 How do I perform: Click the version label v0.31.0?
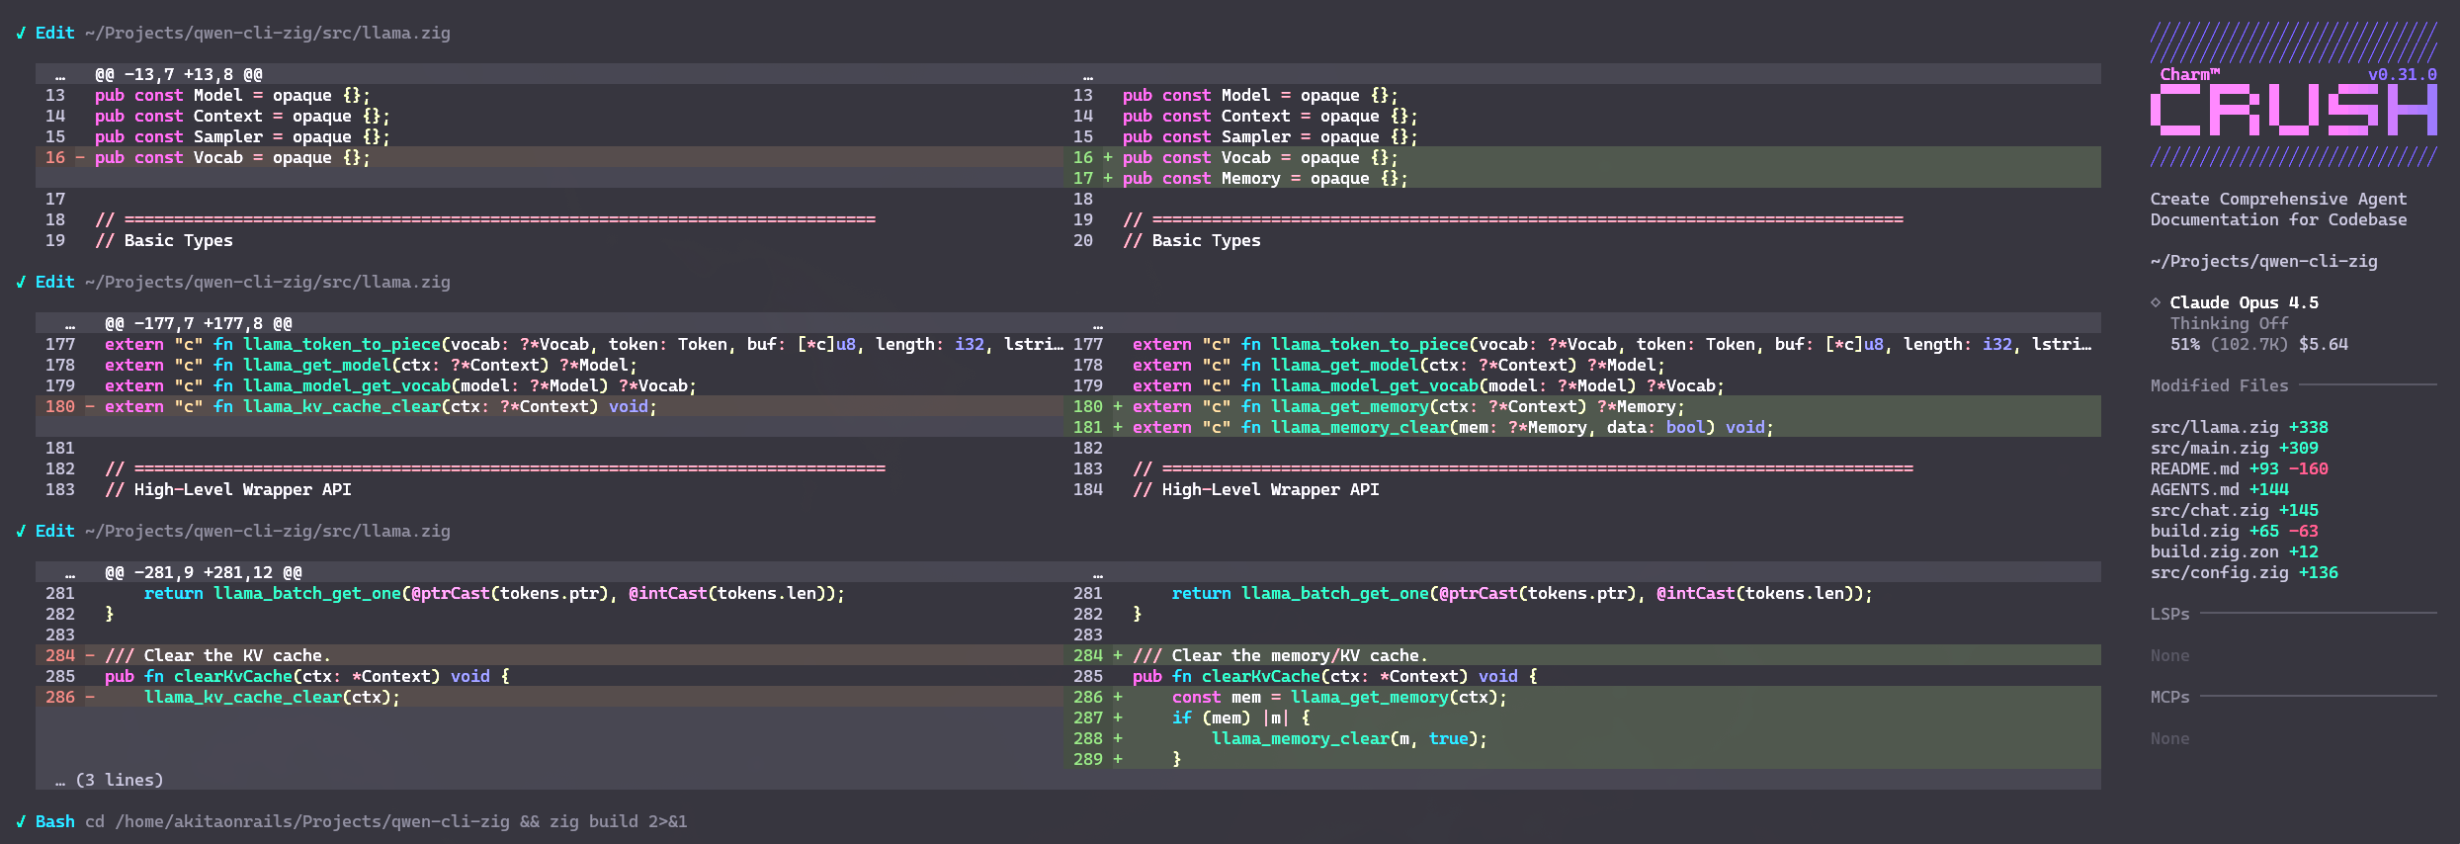point(2402,74)
